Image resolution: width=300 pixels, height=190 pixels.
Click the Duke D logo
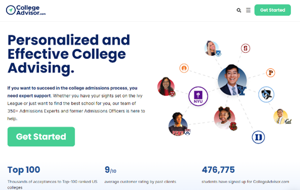tap(258, 137)
